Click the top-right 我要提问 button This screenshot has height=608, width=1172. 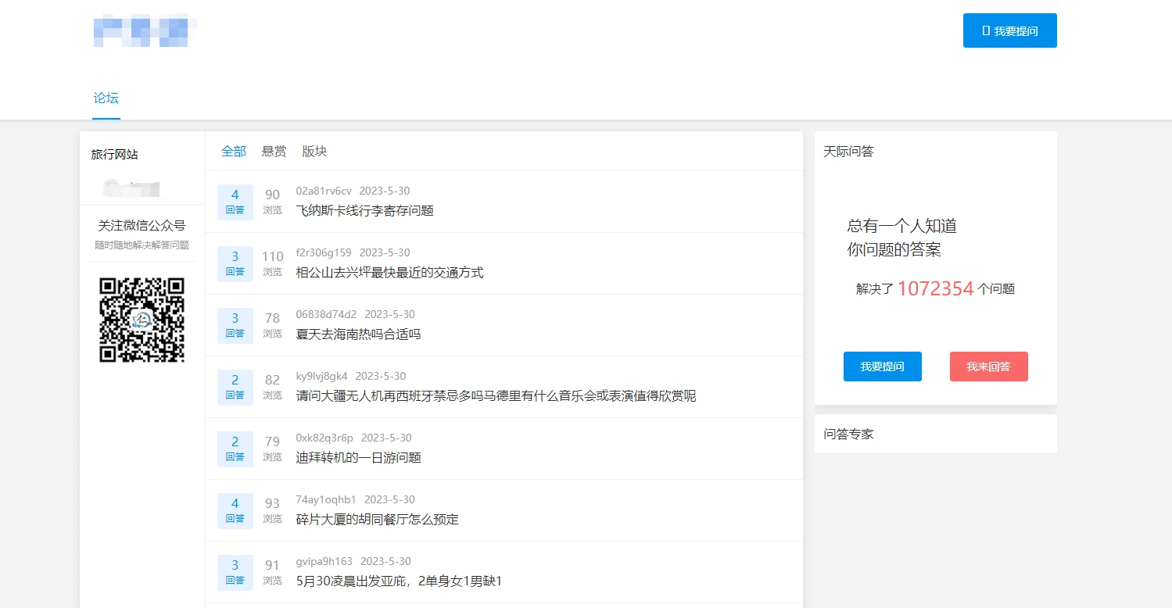pos(1009,30)
